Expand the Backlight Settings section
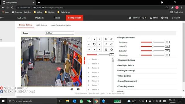 (x=126, y=70)
